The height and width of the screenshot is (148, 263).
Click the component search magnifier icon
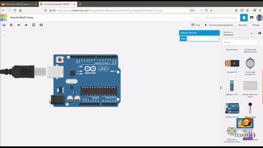[258, 42]
